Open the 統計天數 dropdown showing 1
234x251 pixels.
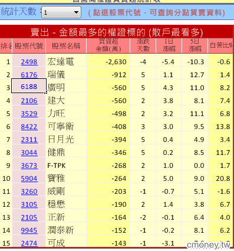(61, 12)
